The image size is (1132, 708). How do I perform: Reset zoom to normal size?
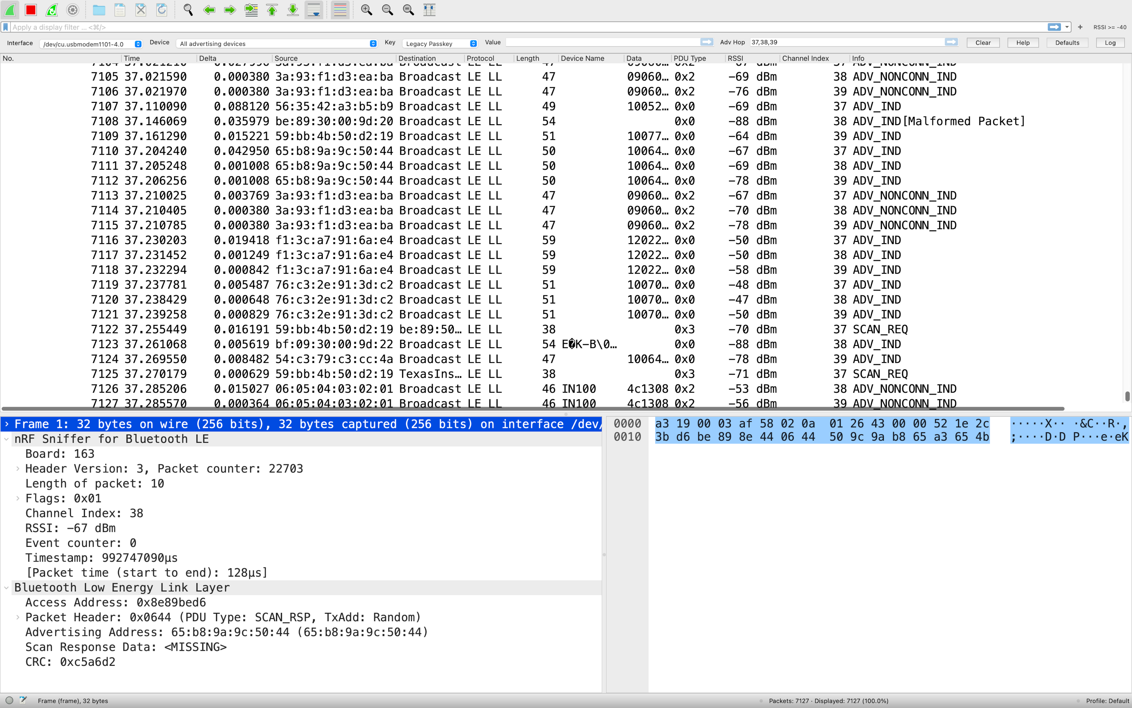click(408, 10)
